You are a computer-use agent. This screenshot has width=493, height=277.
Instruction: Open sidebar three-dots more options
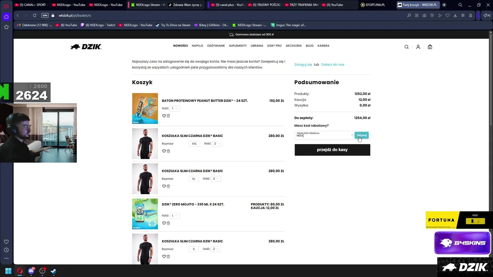tap(6, 258)
